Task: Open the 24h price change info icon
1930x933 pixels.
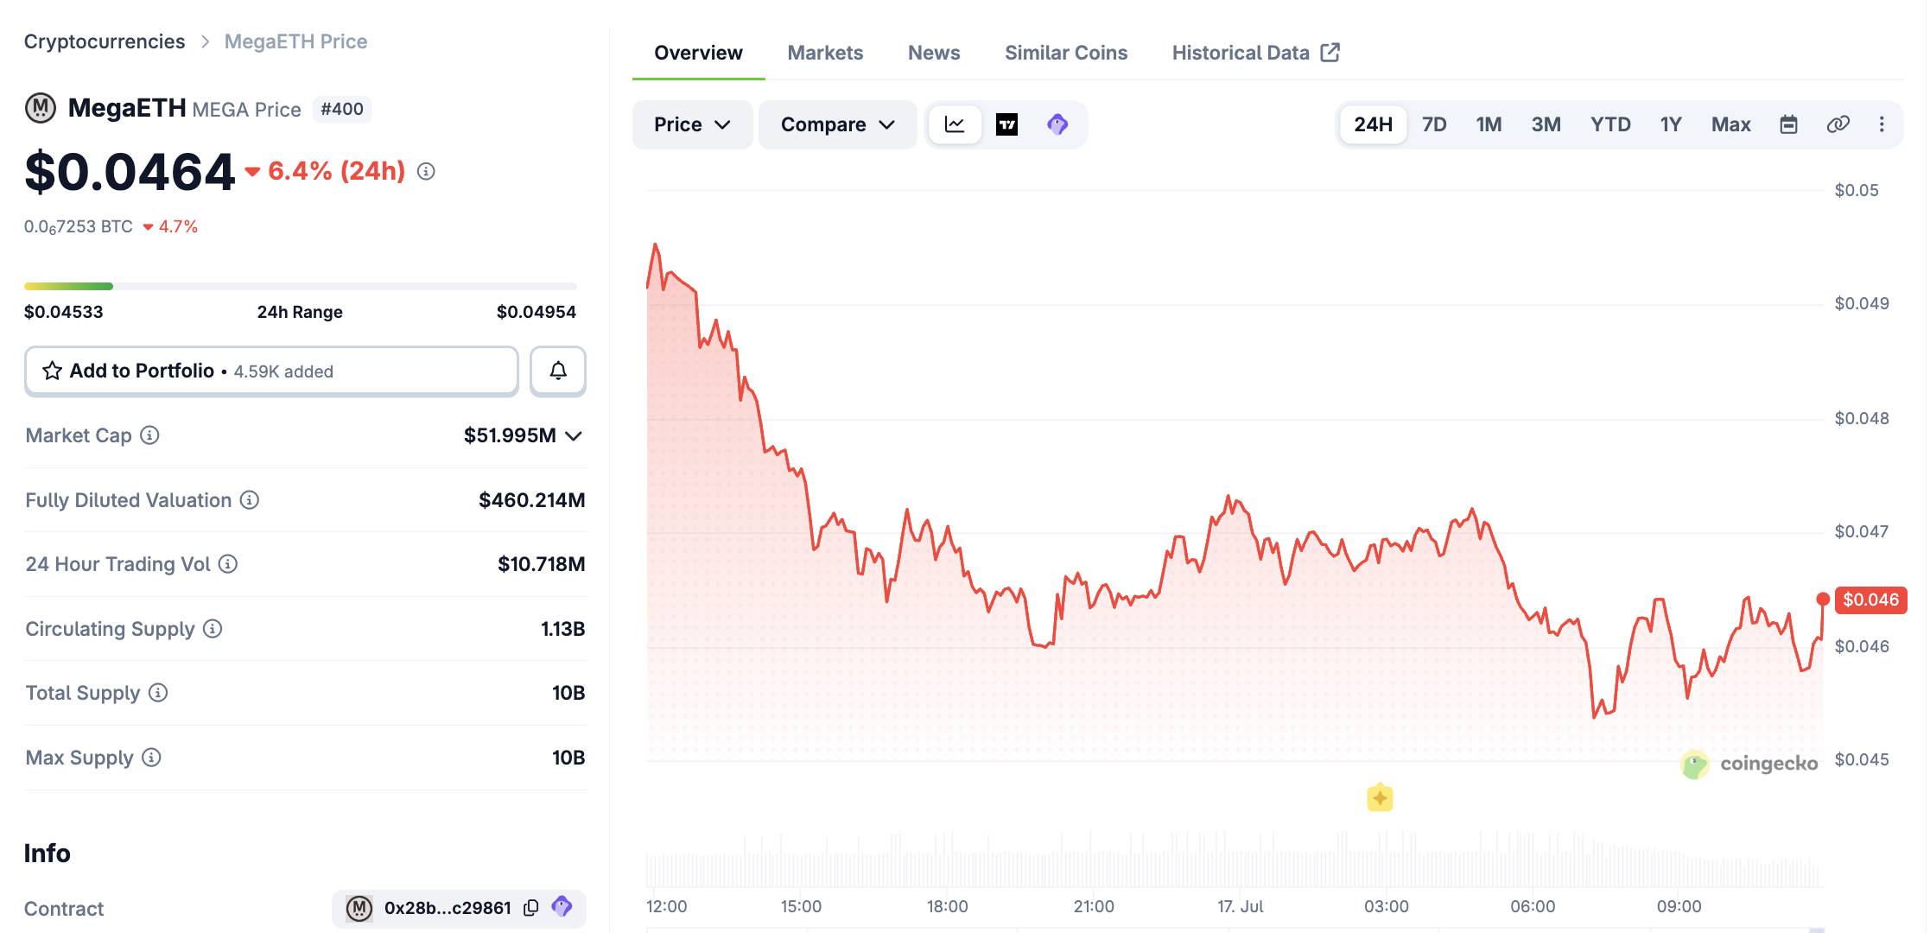Action: tap(426, 171)
